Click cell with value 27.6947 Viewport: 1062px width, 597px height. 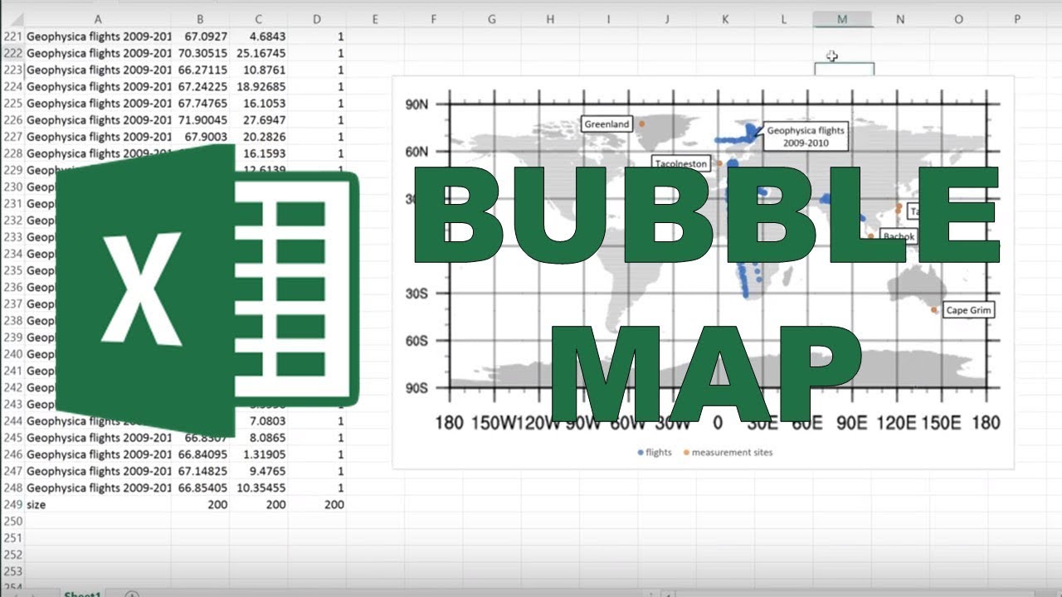[x=259, y=120]
